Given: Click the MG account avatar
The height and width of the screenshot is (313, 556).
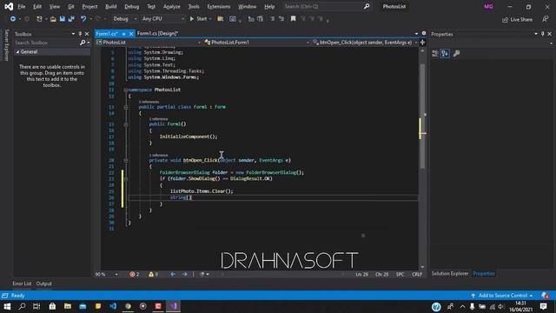Looking at the screenshot, I should [488, 6].
